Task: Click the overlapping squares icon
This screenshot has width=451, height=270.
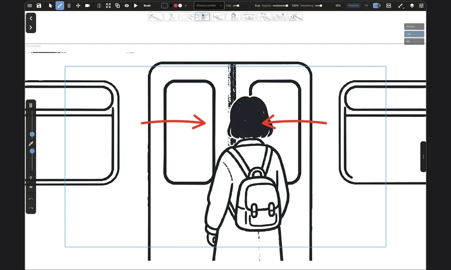Action: point(118,6)
